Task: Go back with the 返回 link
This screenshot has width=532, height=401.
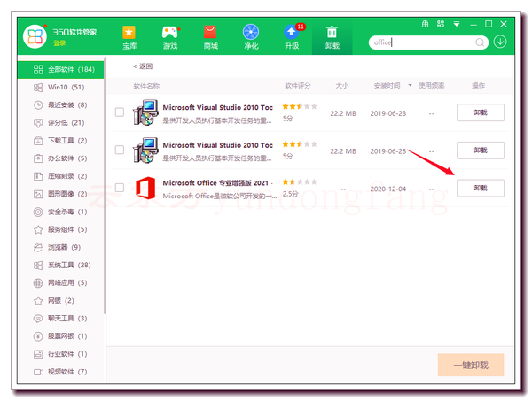Action: [x=143, y=66]
